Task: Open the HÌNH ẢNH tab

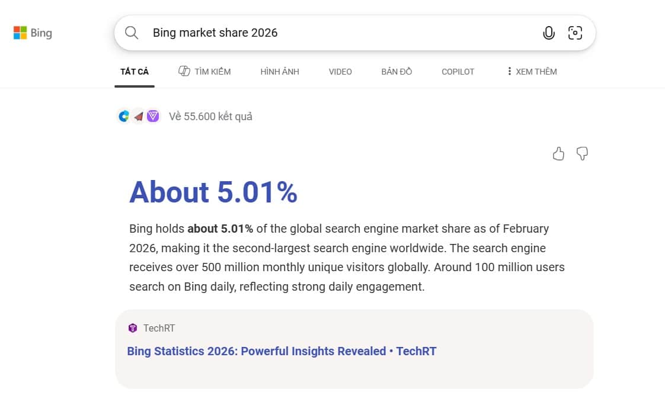Action: coord(280,72)
